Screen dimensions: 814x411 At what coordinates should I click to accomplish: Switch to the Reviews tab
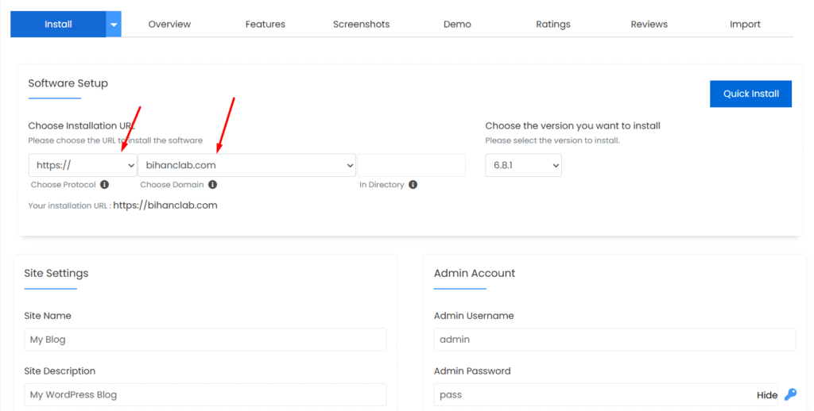coord(649,25)
